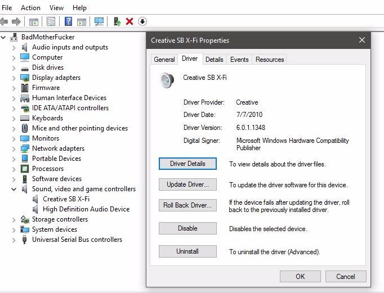This screenshot has height=293, width=384.
Task: Click the Show/Hide Console Tree toolbar icon
Action: coord(34,22)
